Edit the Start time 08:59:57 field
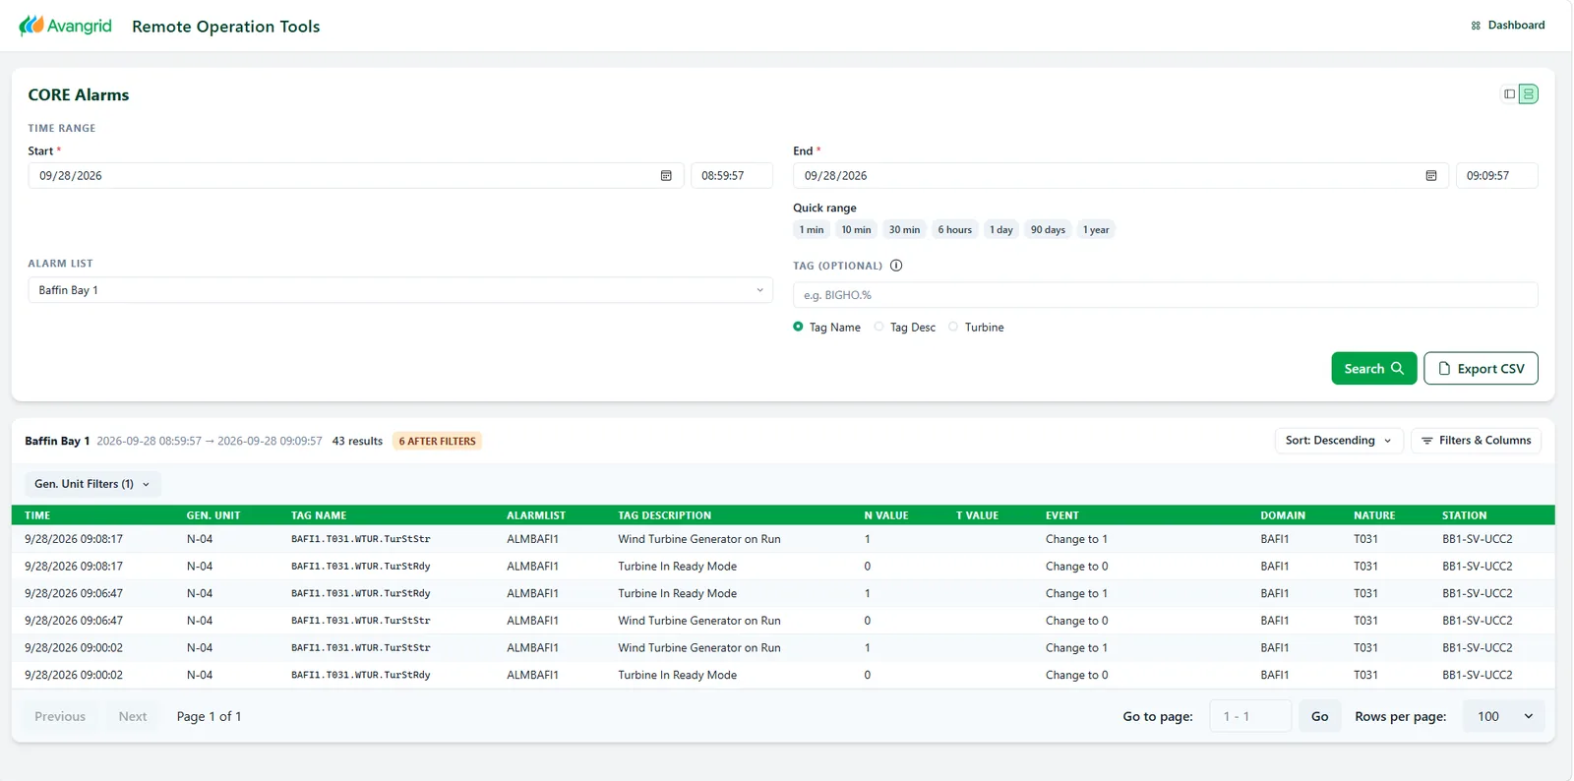This screenshot has width=1574, height=781. pyautogui.click(x=731, y=176)
